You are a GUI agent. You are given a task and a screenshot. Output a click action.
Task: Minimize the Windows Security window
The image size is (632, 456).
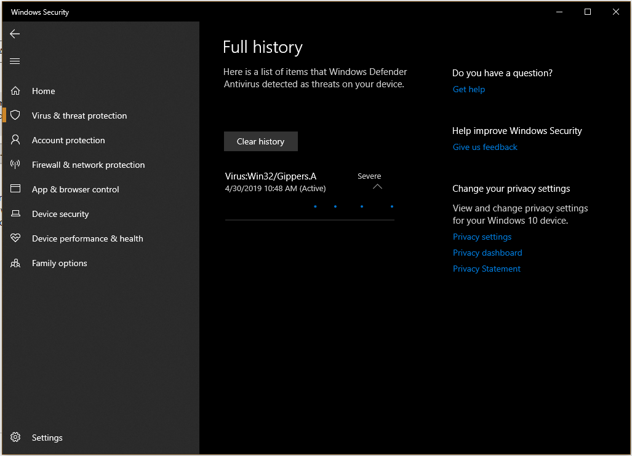[x=559, y=12]
